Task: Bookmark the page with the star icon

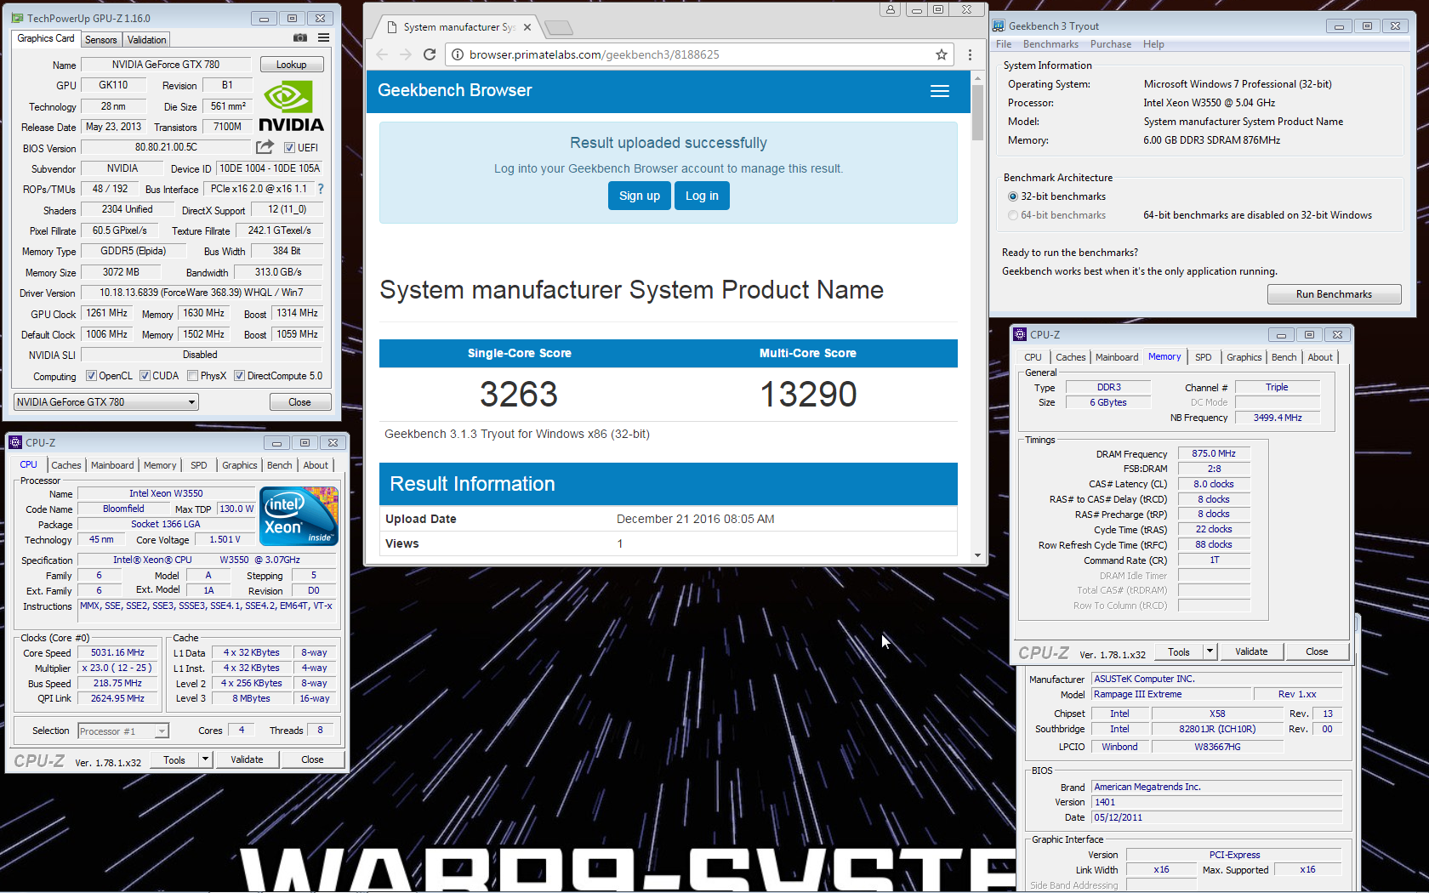Action: pyautogui.click(x=942, y=54)
